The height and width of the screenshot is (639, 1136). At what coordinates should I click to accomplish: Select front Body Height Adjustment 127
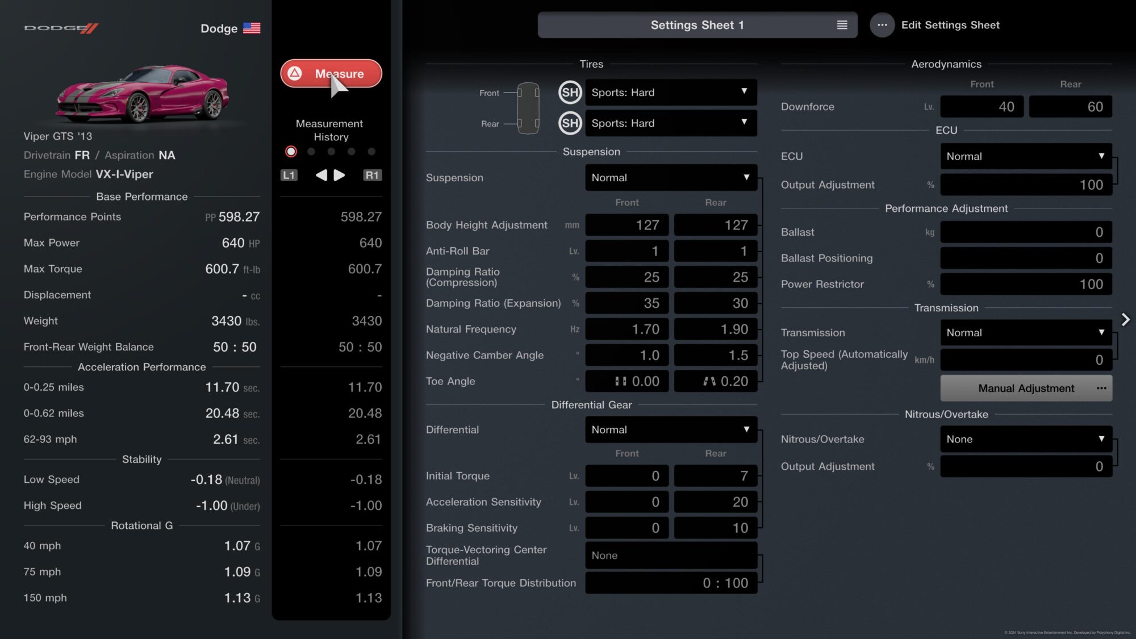pyautogui.click(x=627, y=225)
